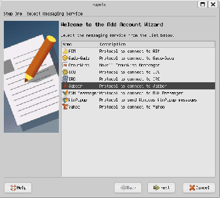The width and height of the screenshot is (220, 198).
Task: Select the Yahoo icon
Action: (x=65, y=107)
